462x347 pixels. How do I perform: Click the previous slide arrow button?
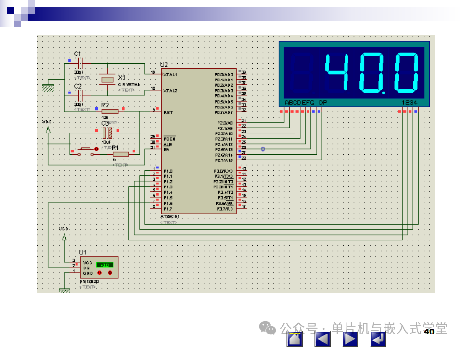click(x=322, y=339)
